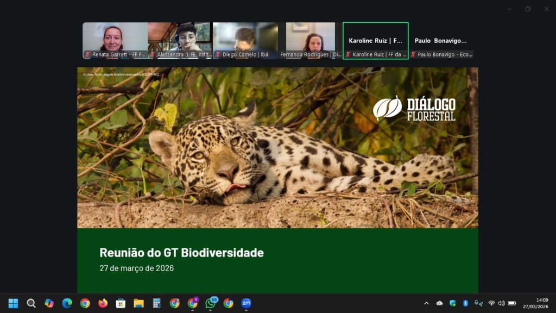Click the Windows Start button
The width and height of the screenshot is (556, 313).
[x=13, y=303]
